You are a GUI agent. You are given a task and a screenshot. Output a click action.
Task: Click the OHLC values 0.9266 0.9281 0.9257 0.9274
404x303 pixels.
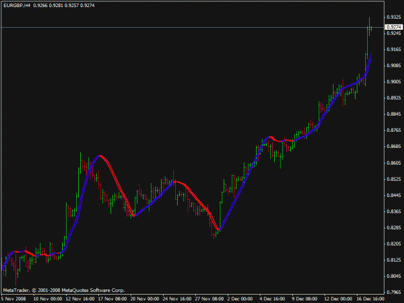[64, 5]
